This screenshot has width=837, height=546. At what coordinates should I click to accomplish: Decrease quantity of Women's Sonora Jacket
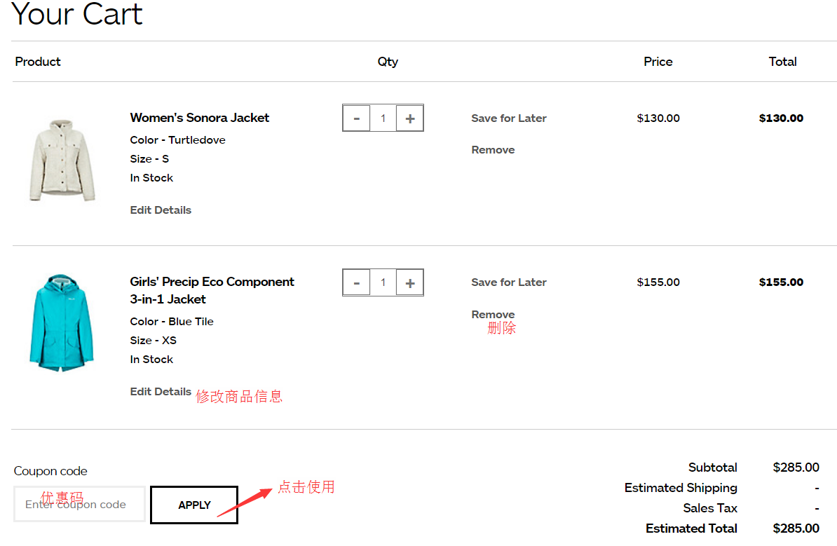(x=356, y=118)
